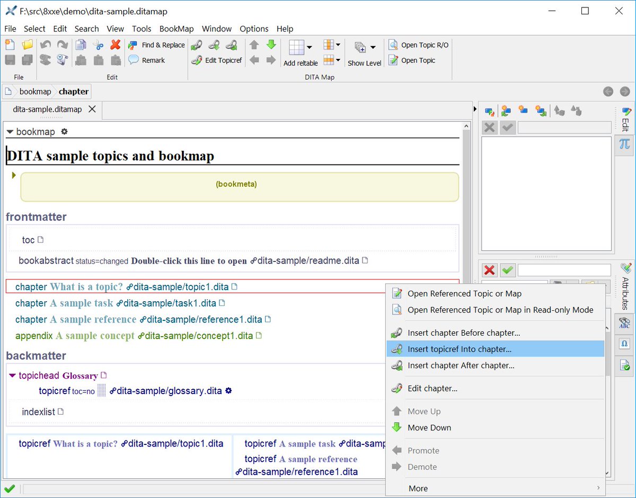Image resolution: width=636 pixels, height=498 pixels.
Task: Click Open Topic R/O button
Action: point(419,45)
